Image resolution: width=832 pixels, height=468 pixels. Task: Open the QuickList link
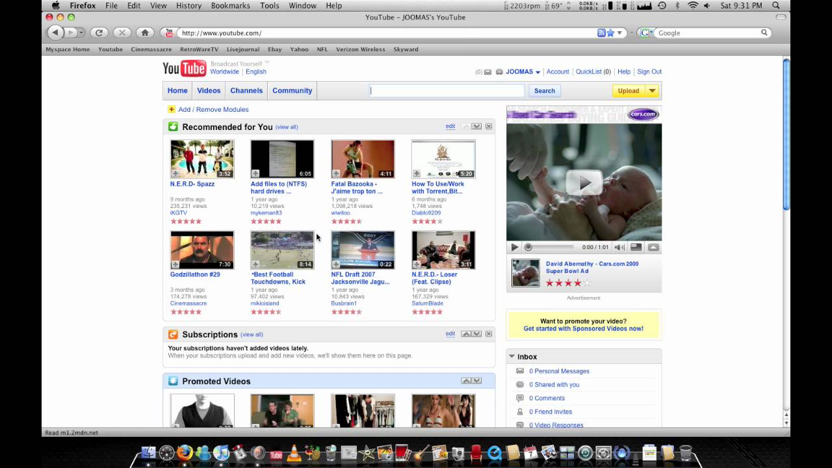click(589, 71)
